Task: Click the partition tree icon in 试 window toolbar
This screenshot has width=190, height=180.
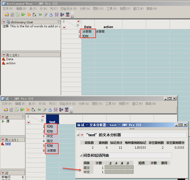Action: [x=61, y=110]
